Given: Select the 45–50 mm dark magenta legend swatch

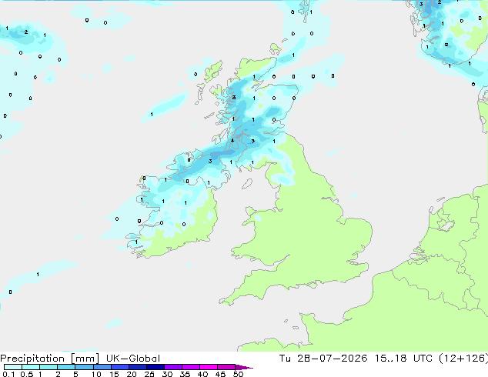Looking at the screenshot, I should (x=226, y=367).
